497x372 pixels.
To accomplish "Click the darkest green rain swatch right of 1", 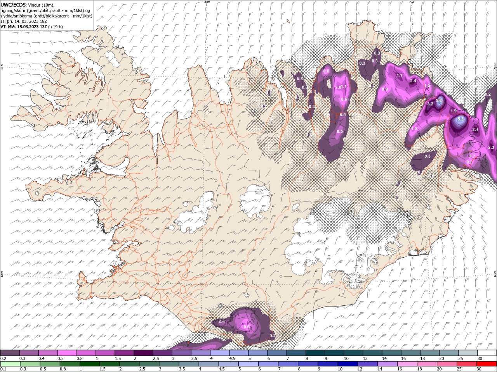I will [x=89, y=363].
